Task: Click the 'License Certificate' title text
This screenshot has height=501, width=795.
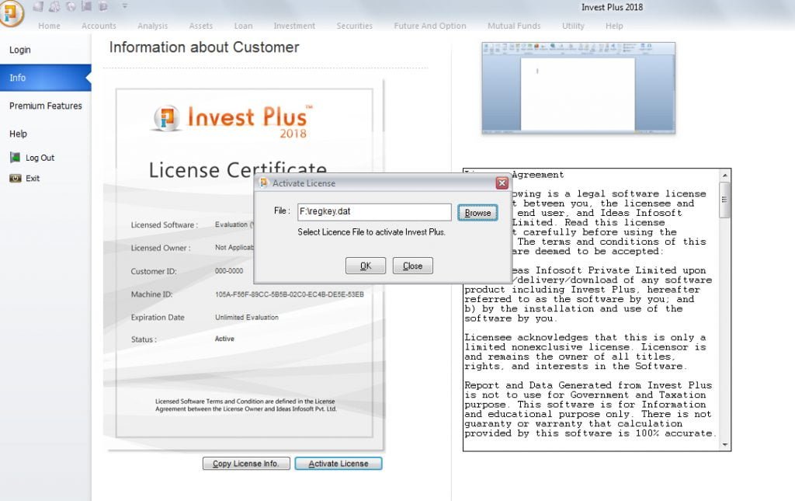Action: click(238, 169)
